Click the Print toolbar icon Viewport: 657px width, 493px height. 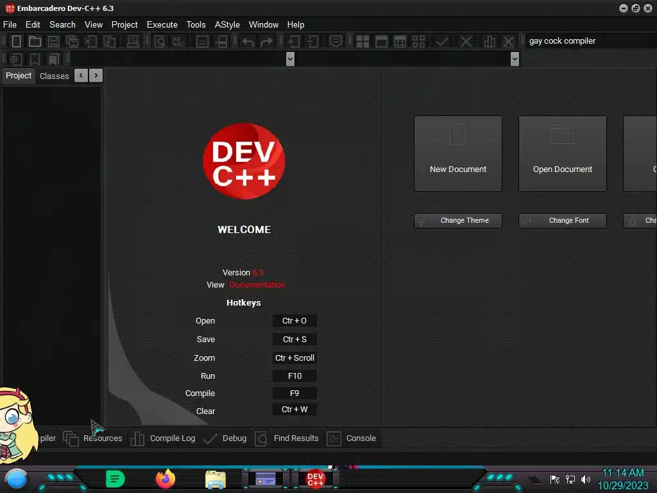click(x=132, y=41)
